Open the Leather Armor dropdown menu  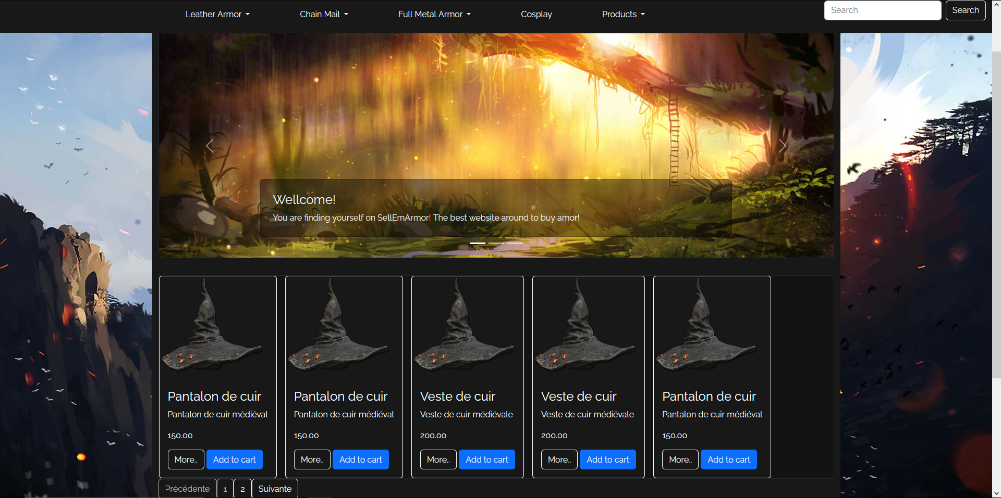pyautogui.click(x=217, y=14)
